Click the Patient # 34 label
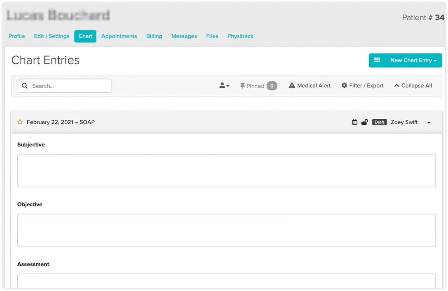Screen dimensions: 448x291 click(423, 17)
